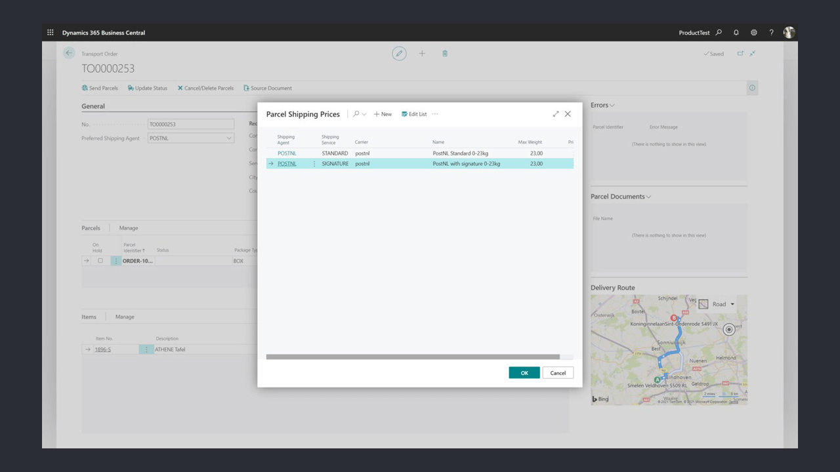The height and width of the screenshot is (472, 840).
Task: Select the SIGNATURE shipping service cell
Action: (x=335, y=164)
